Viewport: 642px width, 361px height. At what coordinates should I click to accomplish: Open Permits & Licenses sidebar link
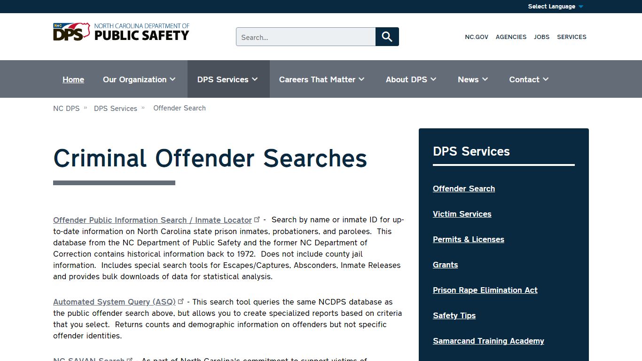pyautogui.click(x=469, y=239)
